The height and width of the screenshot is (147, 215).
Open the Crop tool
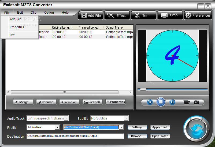click(x=170, y=15)
